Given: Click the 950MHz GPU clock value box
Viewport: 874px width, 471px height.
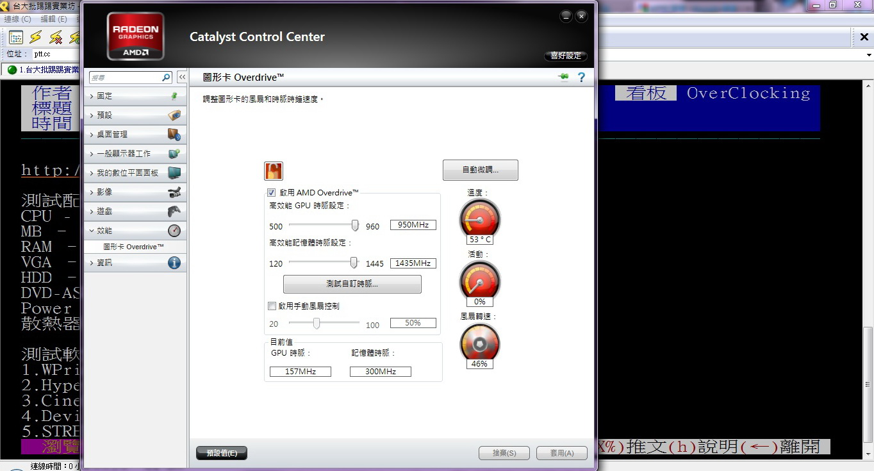Looking at the screenshot, I should pyautogui.click(x=413, y=225).
